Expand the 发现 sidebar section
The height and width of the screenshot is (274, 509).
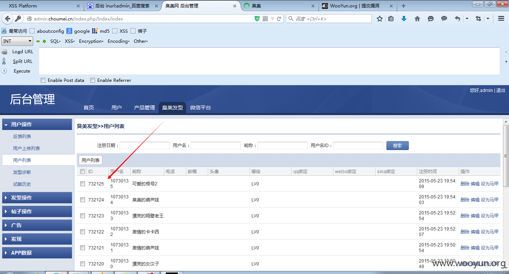tap(37, 239)
